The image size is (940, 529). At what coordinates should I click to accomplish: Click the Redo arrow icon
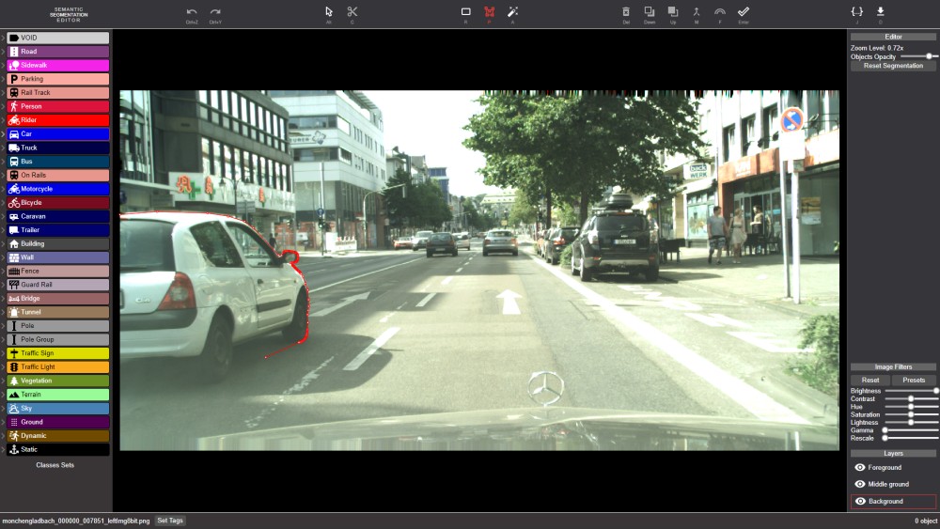point(215,11)
